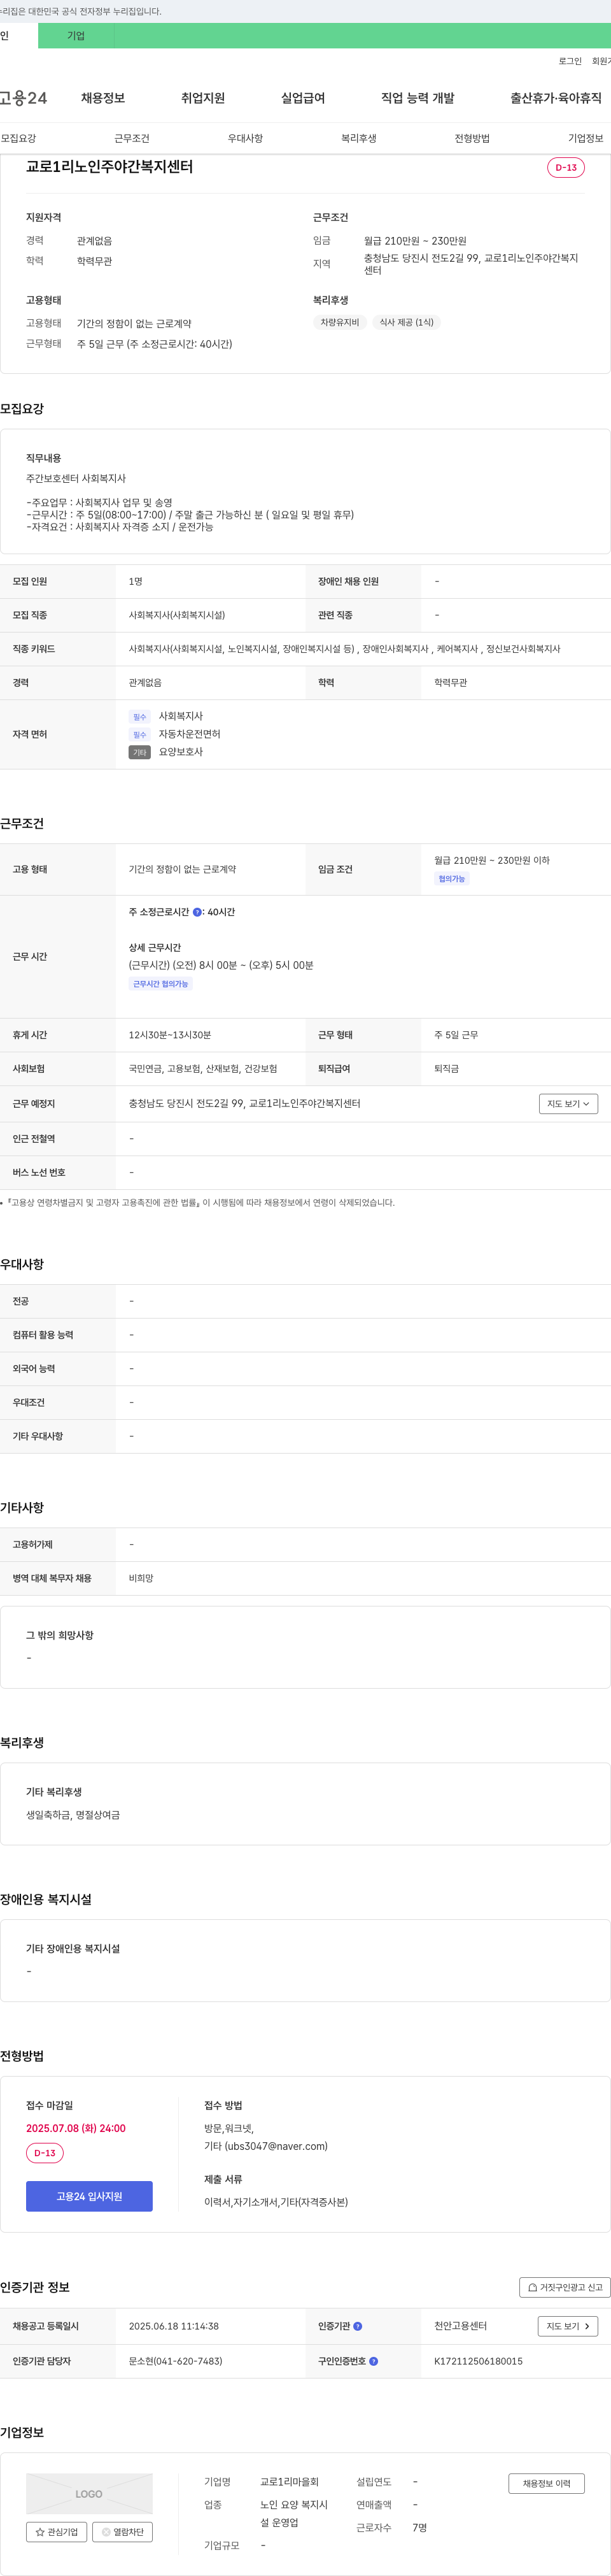This screenshot has width=611, height=2576.
Task: Jump to the 근무조건 section tab
Action: coord(132,138)
